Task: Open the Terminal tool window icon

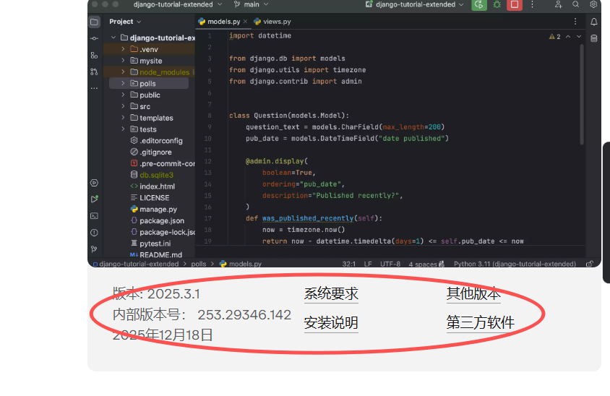Action: (95, 216)
